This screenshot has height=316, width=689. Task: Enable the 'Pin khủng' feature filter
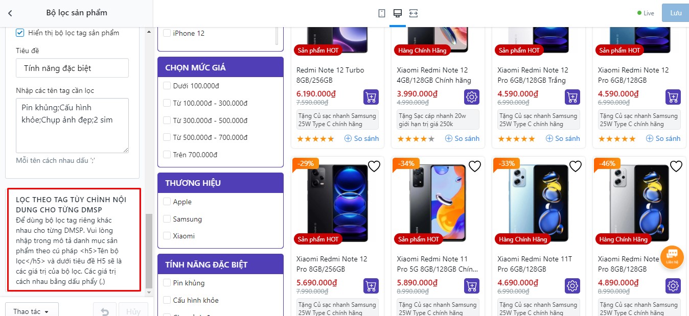[167, 283]
